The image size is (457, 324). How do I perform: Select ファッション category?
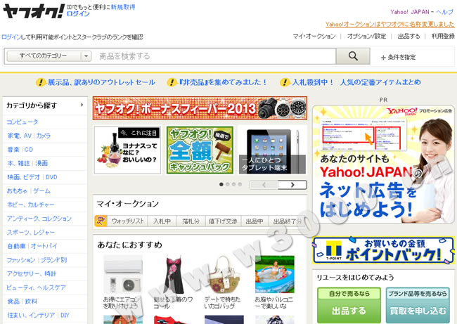(x=21, y=260)
